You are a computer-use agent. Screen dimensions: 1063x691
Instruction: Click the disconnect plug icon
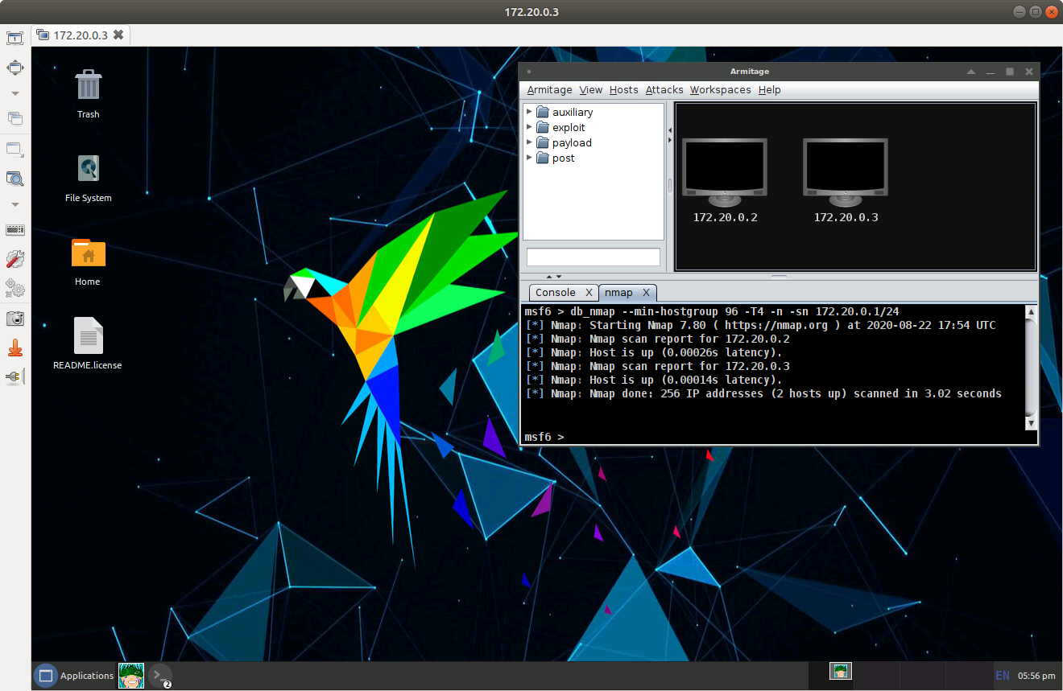tap(14, 376)
